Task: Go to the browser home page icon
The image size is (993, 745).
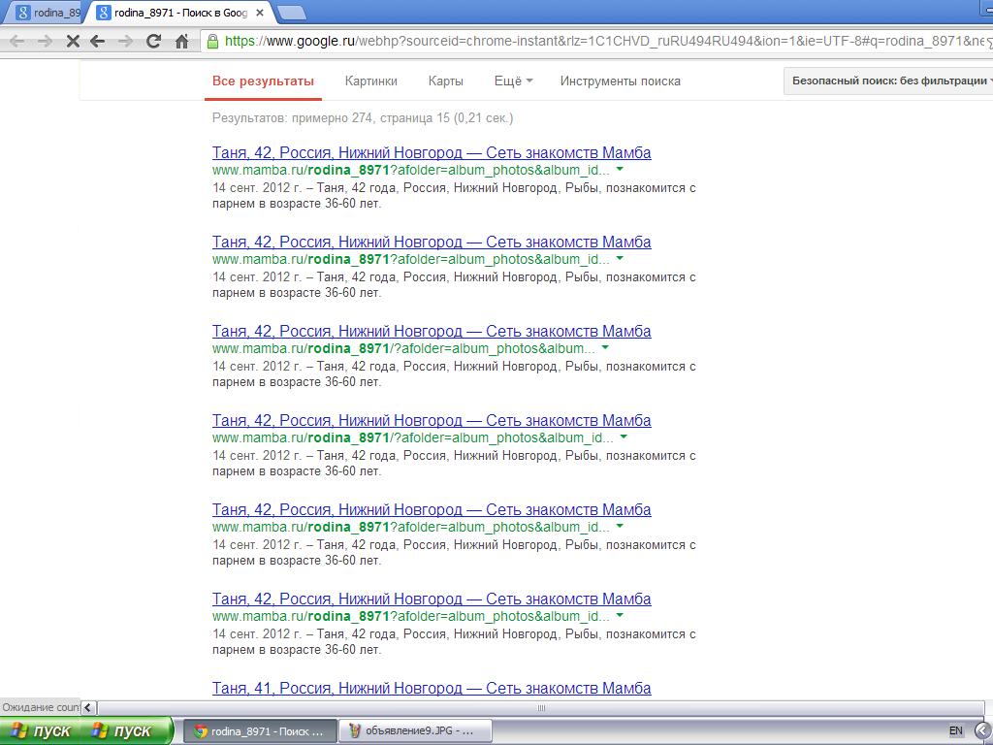Action: (181, 41)
